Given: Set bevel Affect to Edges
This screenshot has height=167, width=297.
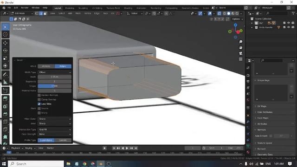Looking at the screenshot, I should [x=63, y=66].
